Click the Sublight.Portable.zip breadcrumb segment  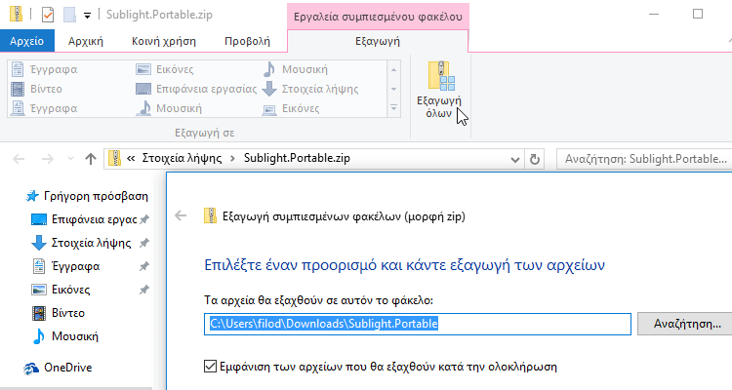(x=297, y=158)
